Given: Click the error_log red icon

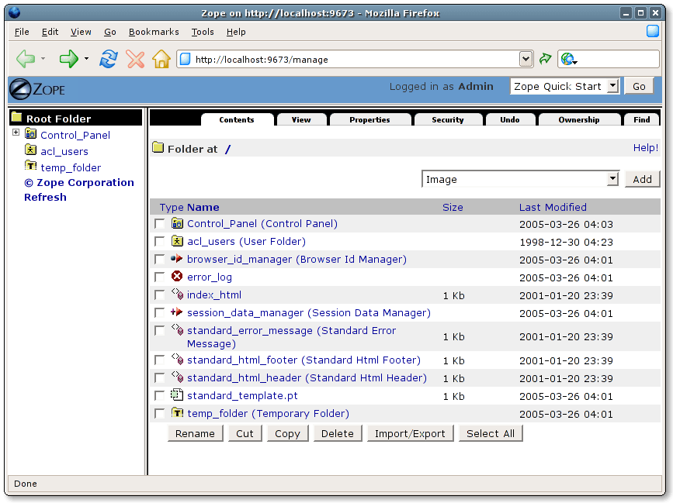Looking at the screenshot, I should [177, 277].
